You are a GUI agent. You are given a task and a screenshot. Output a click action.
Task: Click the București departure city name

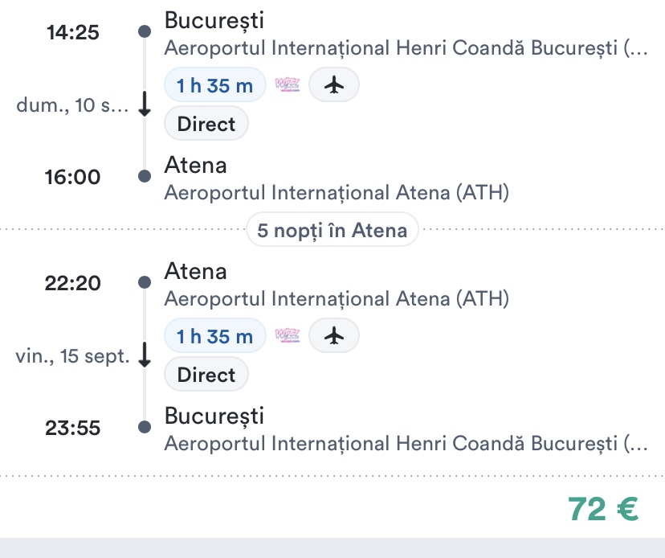click(x=214, y=20)
